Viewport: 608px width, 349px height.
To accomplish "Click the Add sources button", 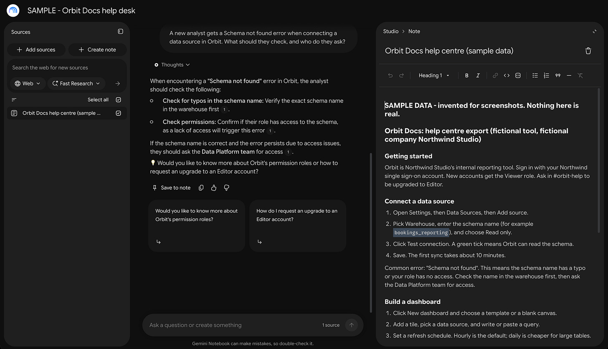I will click(36, 50).
